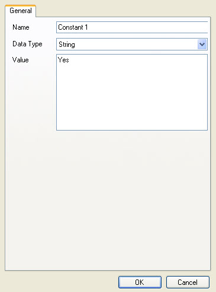
Task: Click the Name field containing Constant 1
Action: [x=132, y=27]
